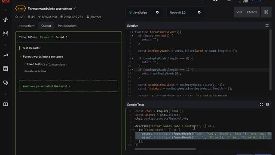
Task: Click the 6 kyu rank badge
Action: pos(21,9)
